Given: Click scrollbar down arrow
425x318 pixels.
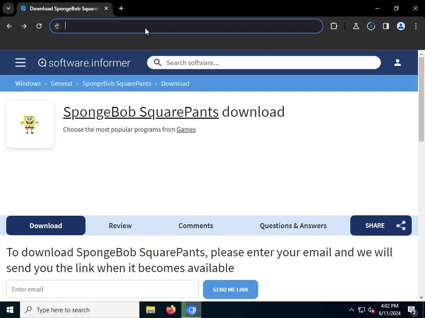Looking at the screenshot, I should [421, 298].
